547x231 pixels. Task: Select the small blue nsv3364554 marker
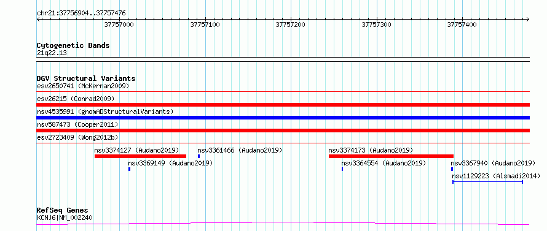point(342,169)
